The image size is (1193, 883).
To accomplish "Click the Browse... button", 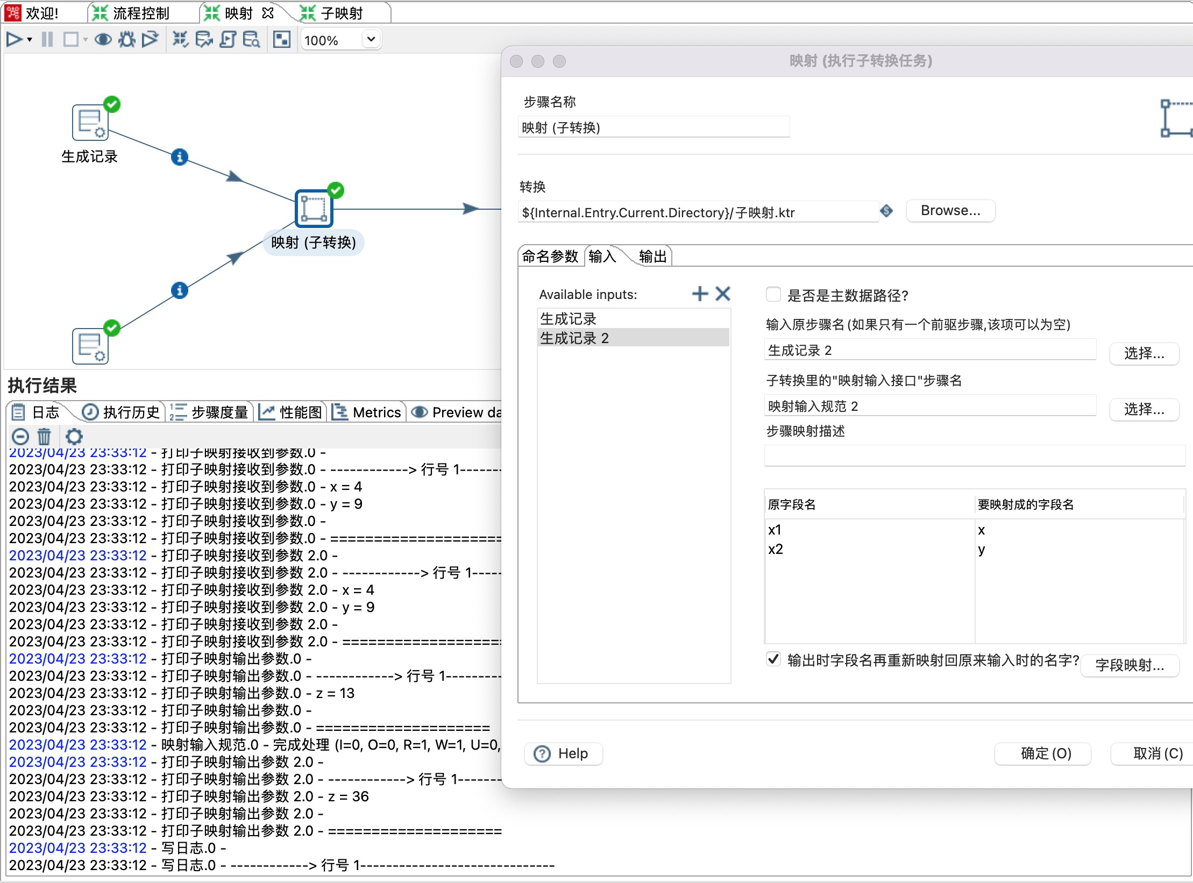I will point(950,211).
